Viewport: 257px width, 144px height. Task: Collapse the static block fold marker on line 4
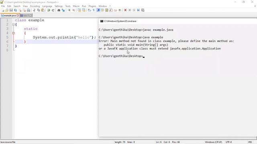click(13, 33)
